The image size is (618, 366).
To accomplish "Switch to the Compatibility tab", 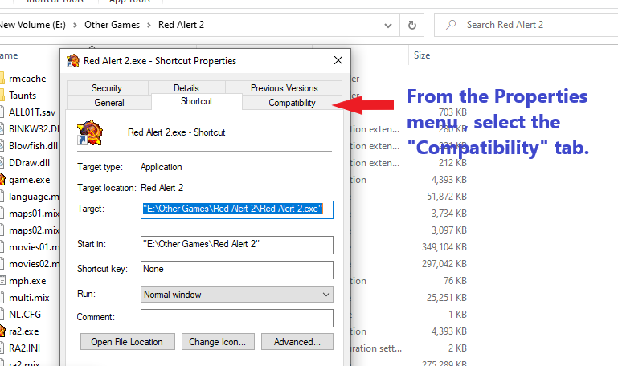I will point(292,103).
